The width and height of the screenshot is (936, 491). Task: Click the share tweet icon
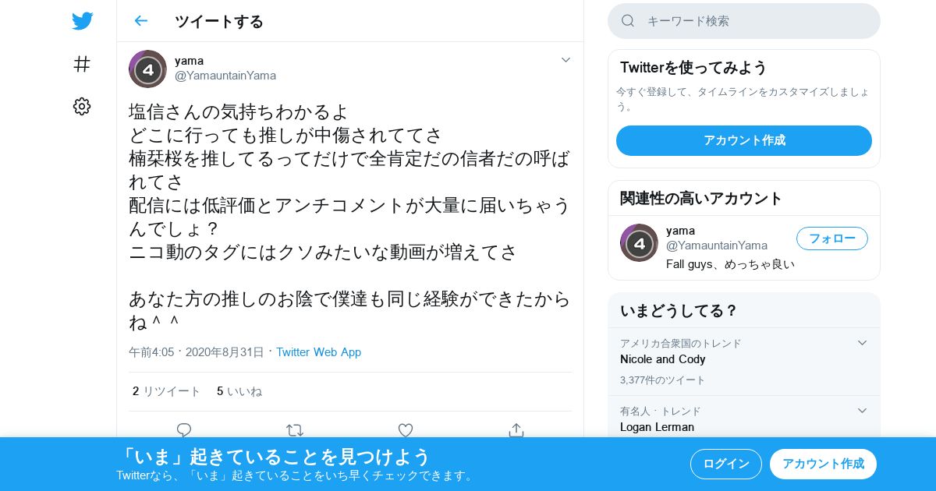(516, 429)
